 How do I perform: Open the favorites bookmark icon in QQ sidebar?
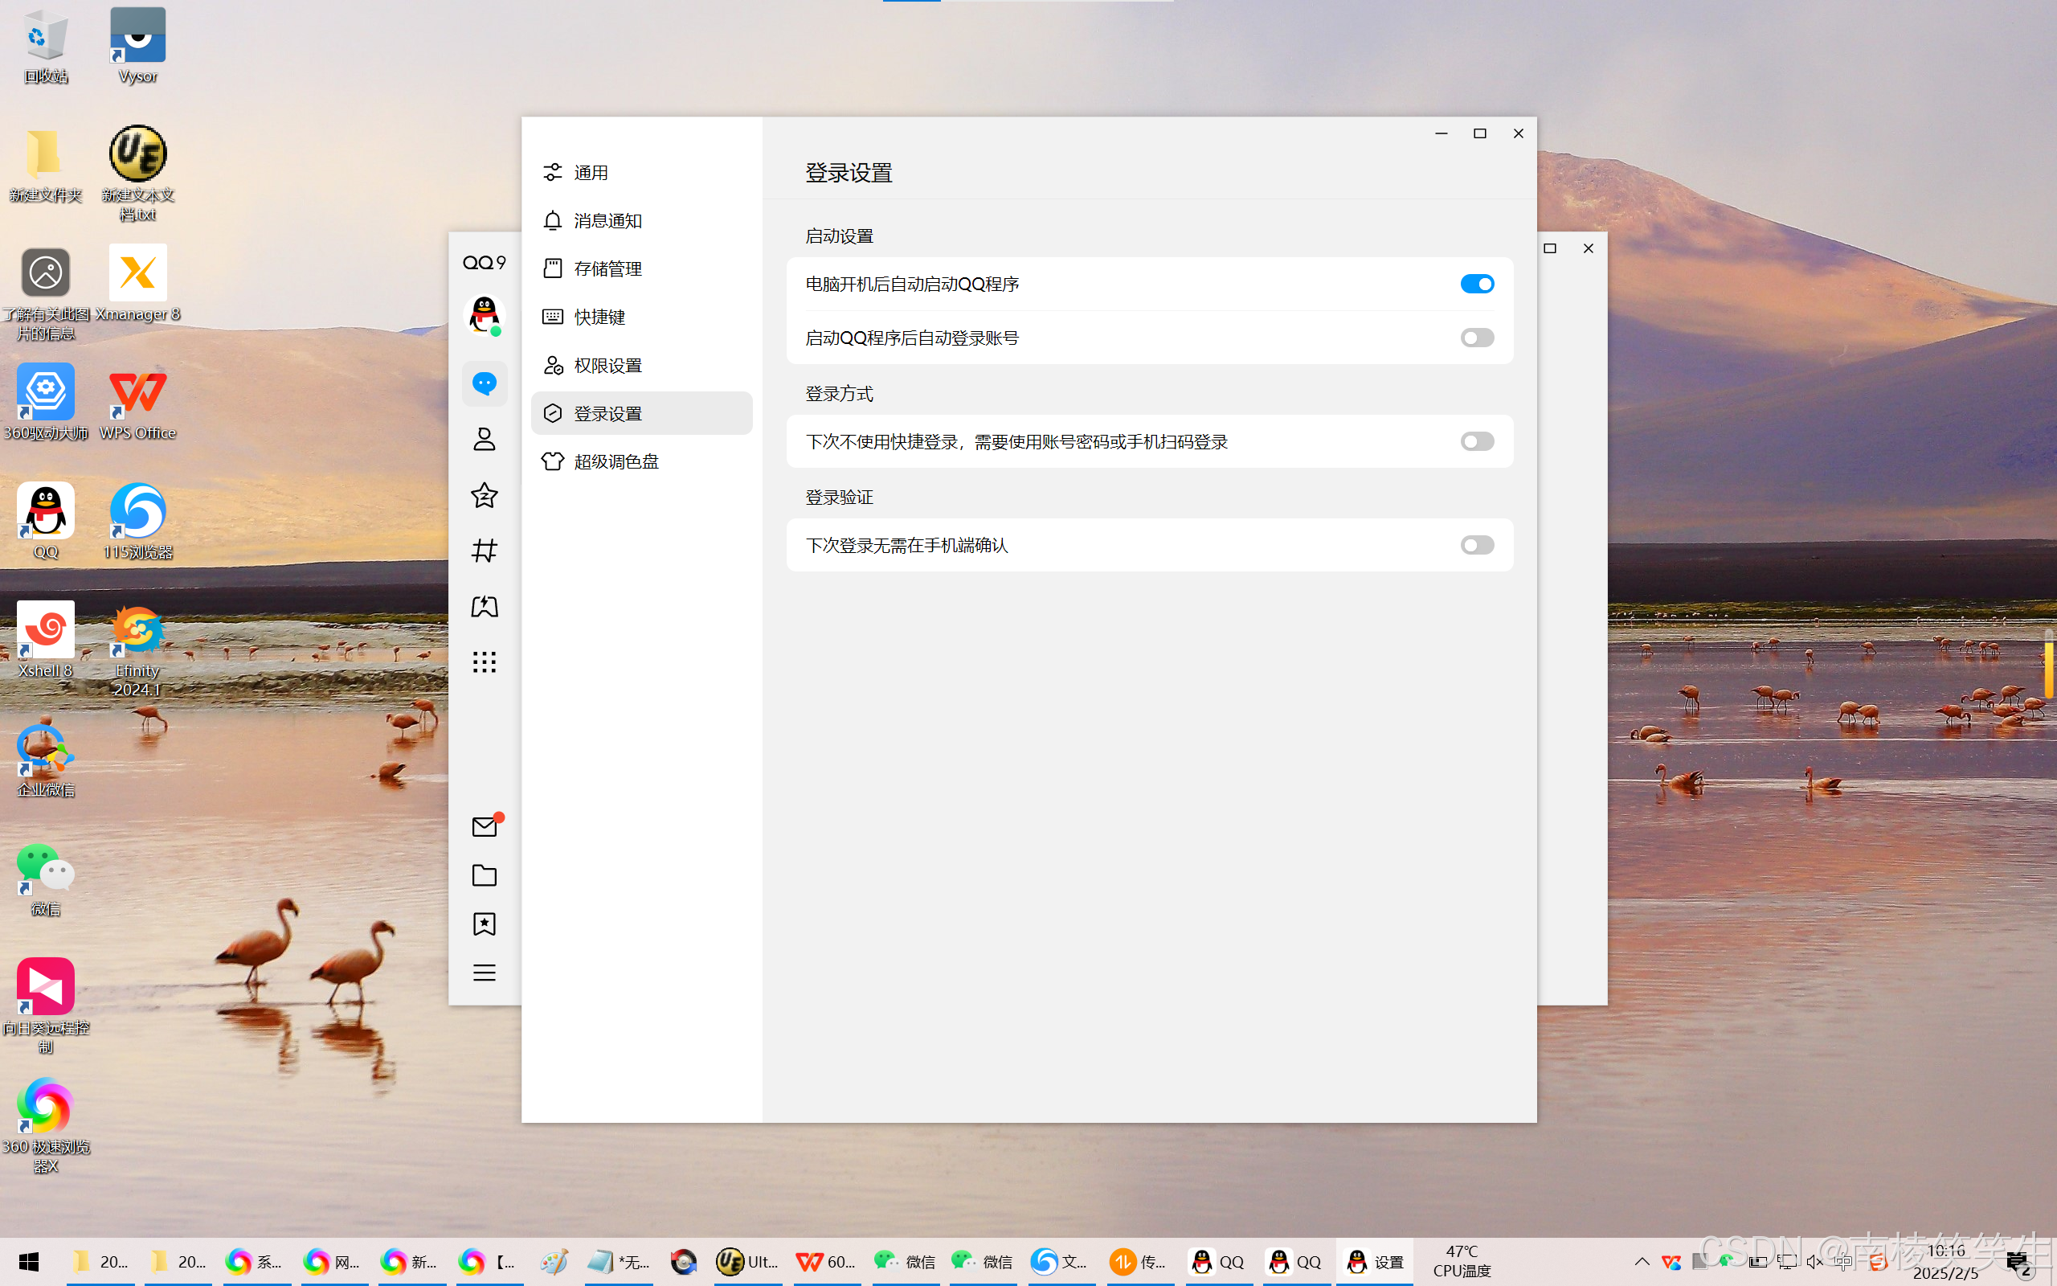click(485, 924)
